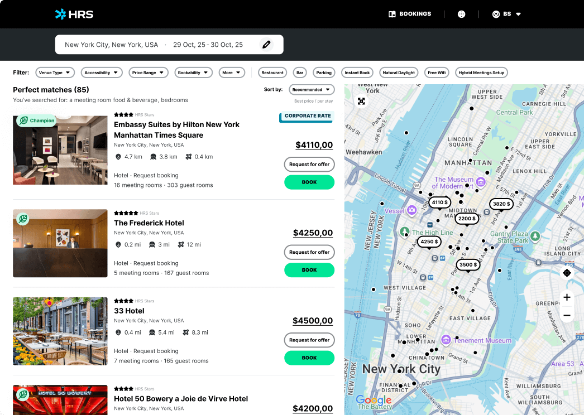Open the Bookings page
The image size is (584, 415).
(x=410, y=14)
